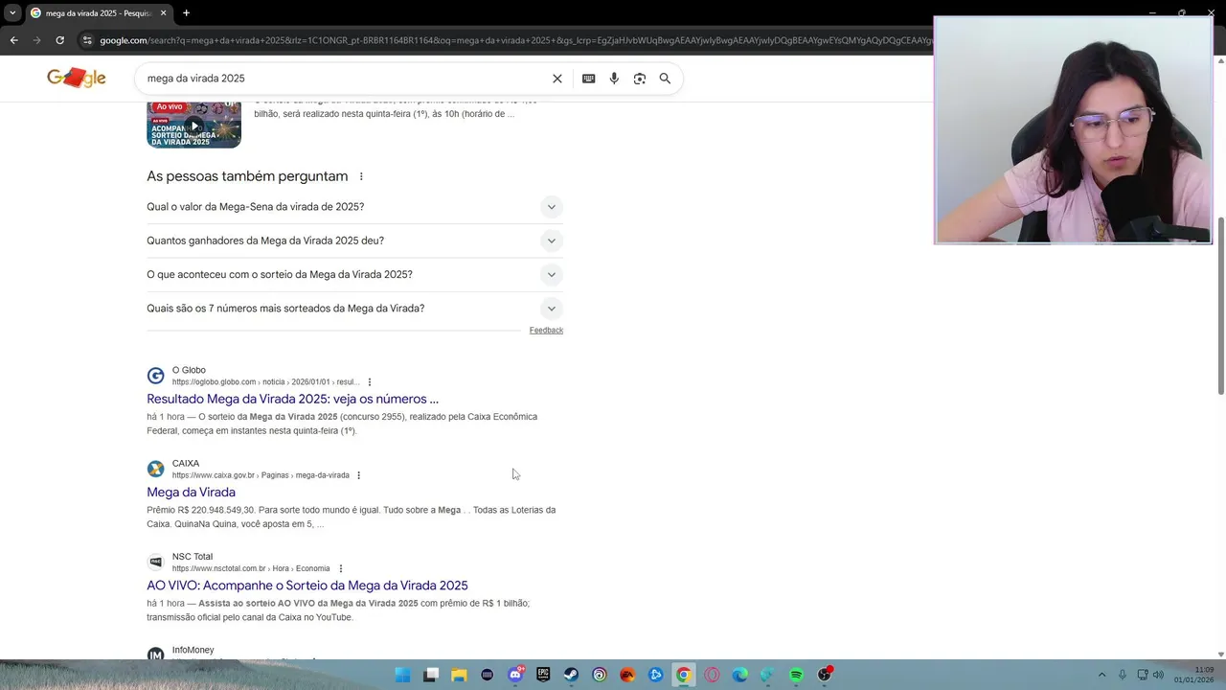
Task: Reload the current page
Action: click(x=59, y=40)
